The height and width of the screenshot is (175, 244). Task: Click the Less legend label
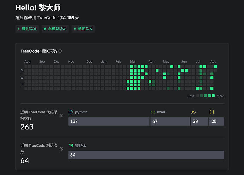[x=191, y=96]
